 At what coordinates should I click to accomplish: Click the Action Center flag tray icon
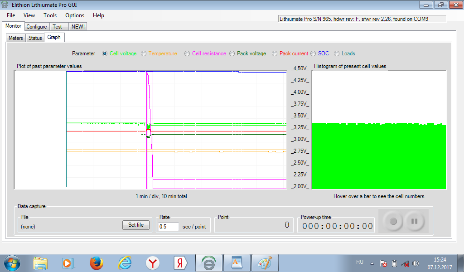(383, 263)
